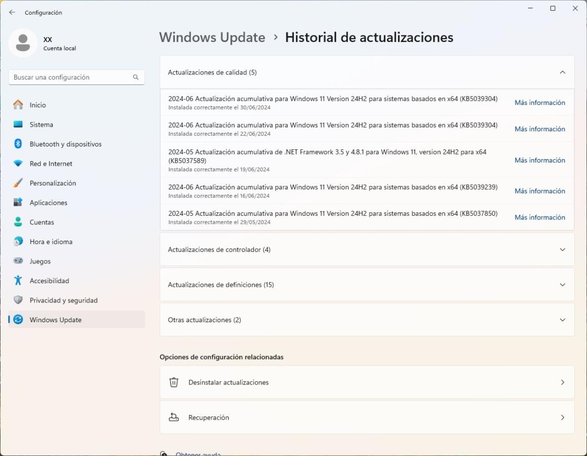Image resolution: width=587 pixels, height=456 pixels.
Task: Open Personalización section
Action: (x=77, y=183)
